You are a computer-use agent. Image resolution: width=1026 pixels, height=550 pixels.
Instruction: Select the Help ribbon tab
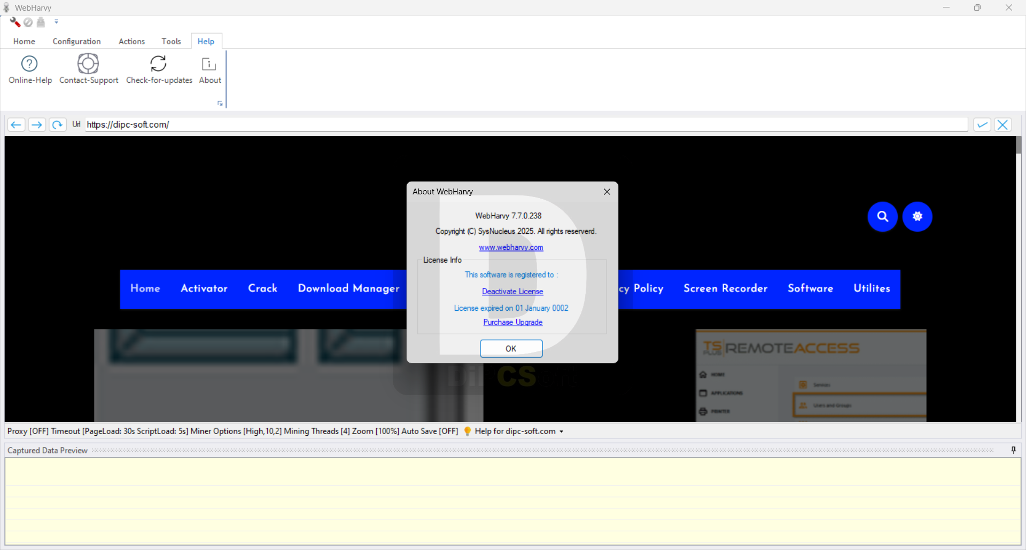pyautogui.click(x=206, y=41)
